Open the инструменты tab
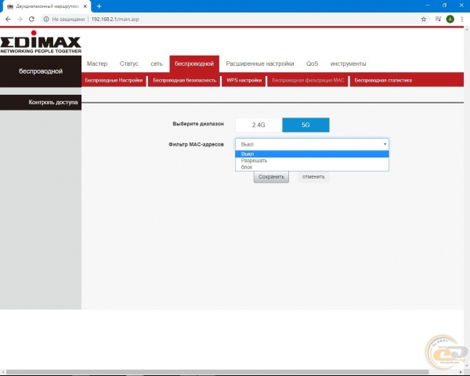The image size is (470, 376). click(x=348, y=63)
